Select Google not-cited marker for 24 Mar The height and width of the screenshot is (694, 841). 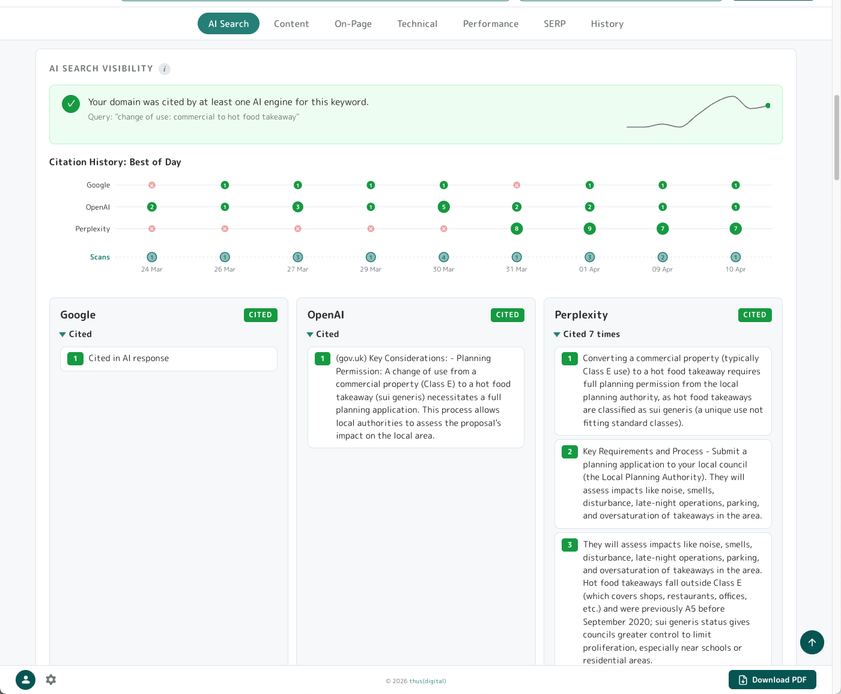pyautogui.click(x=152, y=185)
